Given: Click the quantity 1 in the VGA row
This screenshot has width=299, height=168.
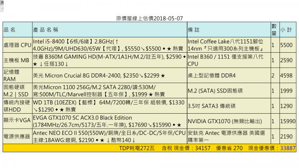Looking at the screenshot, I should 275,121.
